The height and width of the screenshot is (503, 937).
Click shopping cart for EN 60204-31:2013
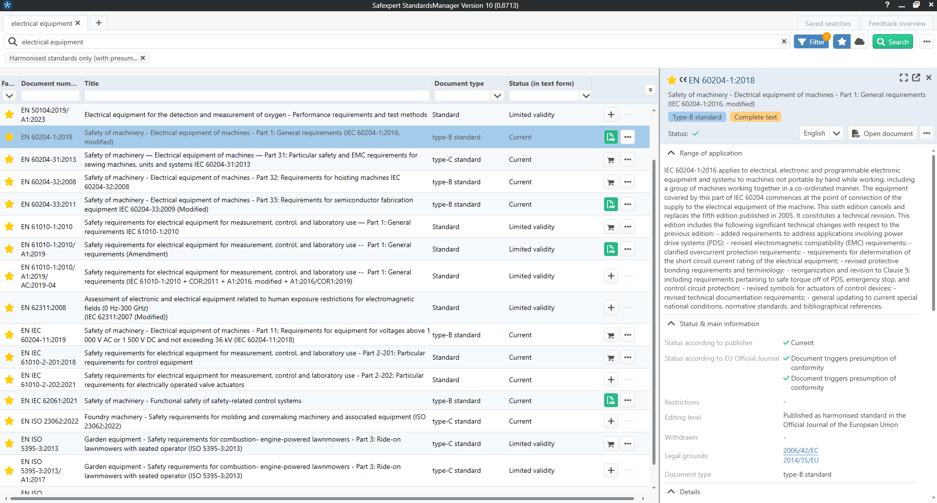(611, 159)
